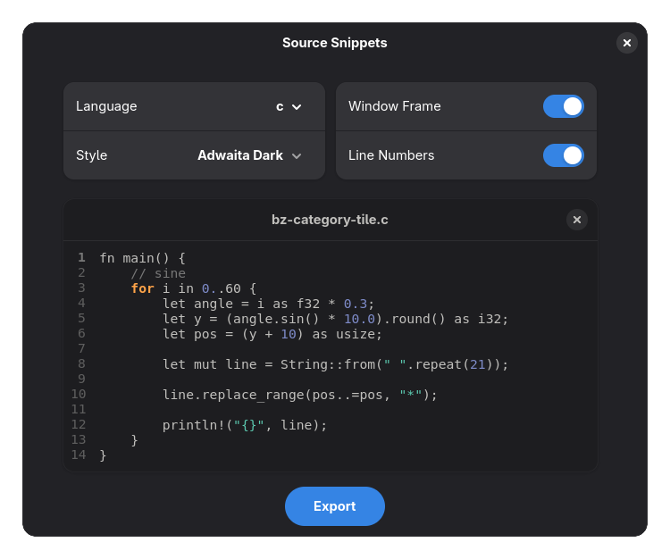Click line number 7
Screen dimensions: 670x559
pyautogui.click(x=81, y=349)
